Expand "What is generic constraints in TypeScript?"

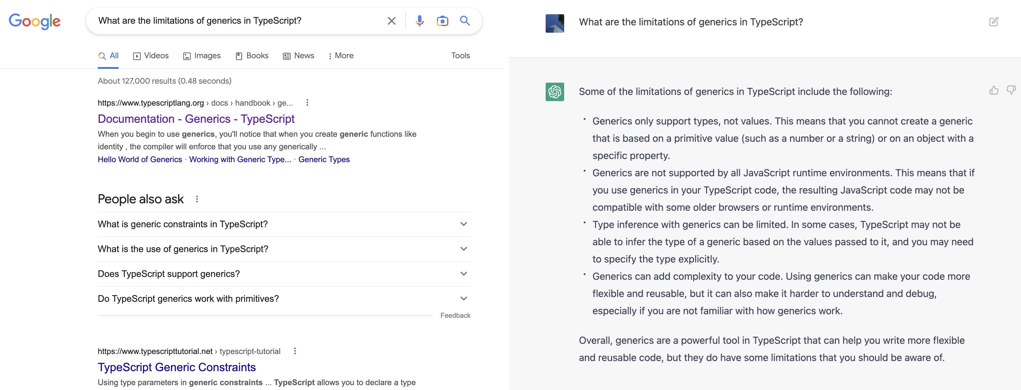463,224
